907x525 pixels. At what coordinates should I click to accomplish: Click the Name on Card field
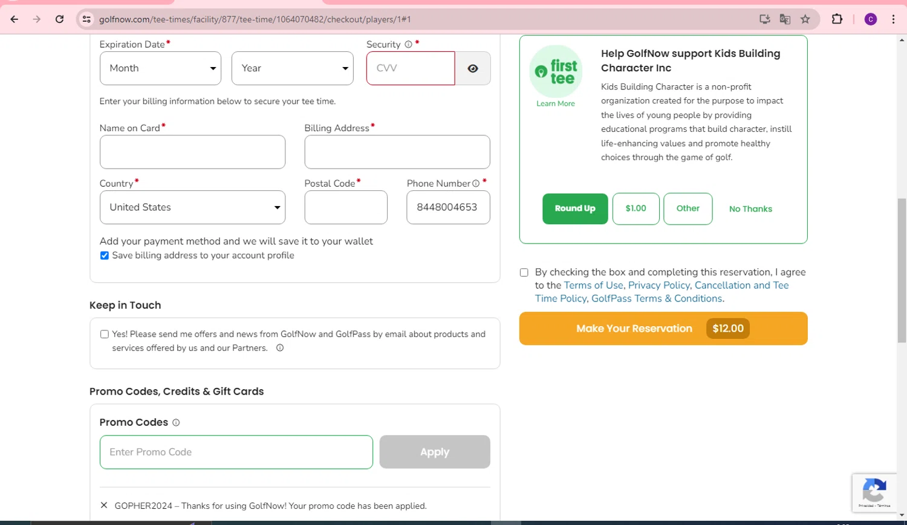[x=192, y=152]
